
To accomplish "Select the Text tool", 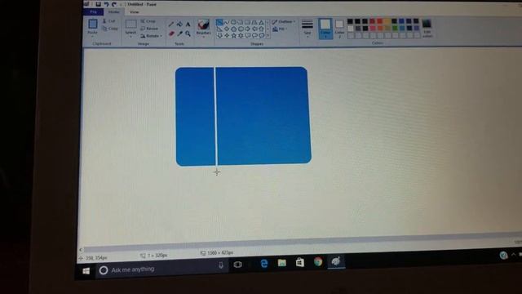I will click(188, 24).
